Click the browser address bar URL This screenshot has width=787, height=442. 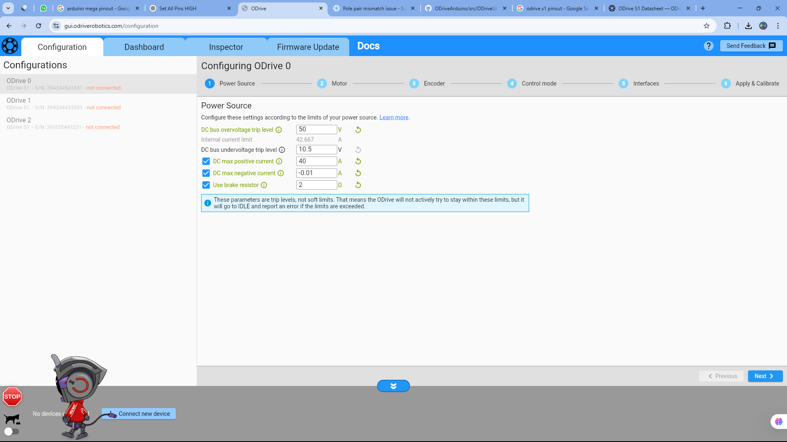pyautogui.click(x=111, y=26)
